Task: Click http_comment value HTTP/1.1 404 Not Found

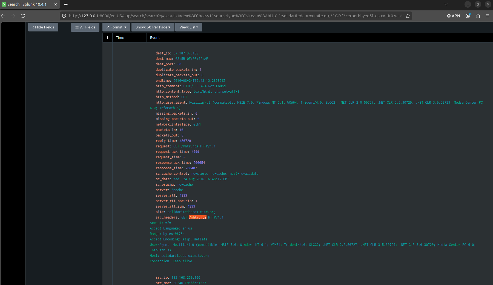Action: click(204, 86)
